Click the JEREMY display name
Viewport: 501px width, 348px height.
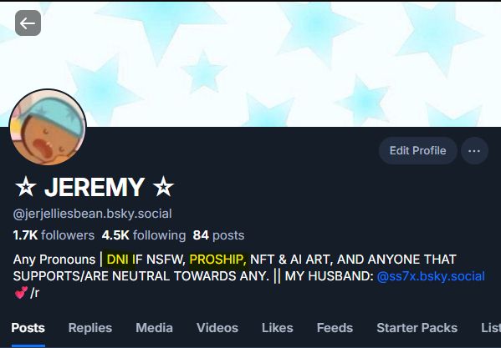(x=95, y=187)
